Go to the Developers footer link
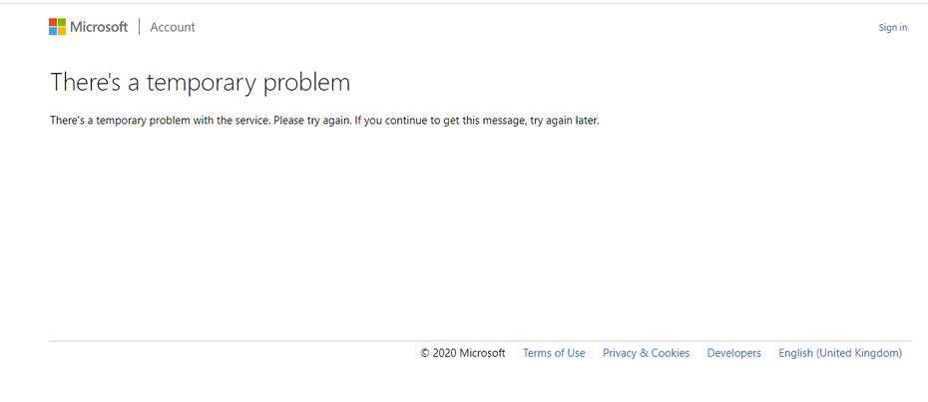928x402 pixels. (x=733, y=353)
